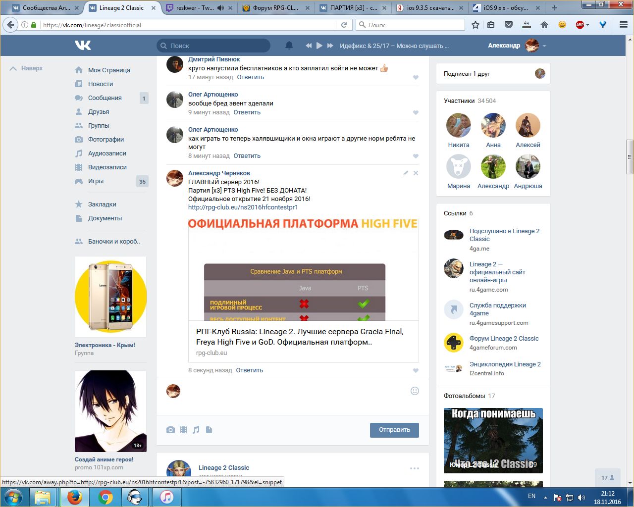Click the Отправить send button
This screenshot has height=507, width=634.
(x=394, y=430)
